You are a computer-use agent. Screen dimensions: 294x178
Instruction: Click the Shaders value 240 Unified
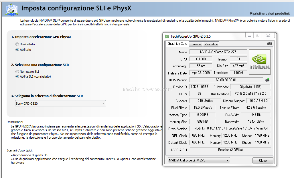pyautogui.click(x=205, y=101)
